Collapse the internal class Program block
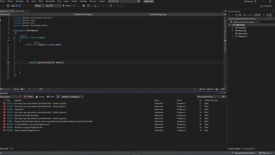 [14, 38]
